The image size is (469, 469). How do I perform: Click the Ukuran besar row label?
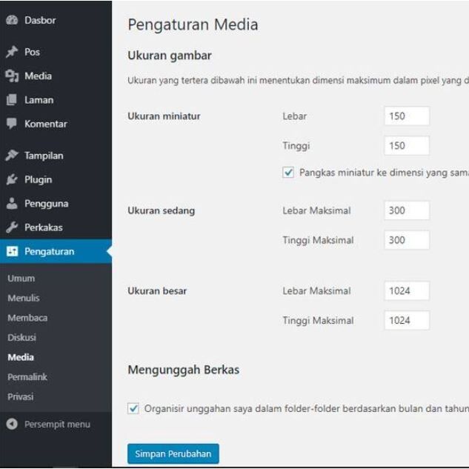pos(157,290)
